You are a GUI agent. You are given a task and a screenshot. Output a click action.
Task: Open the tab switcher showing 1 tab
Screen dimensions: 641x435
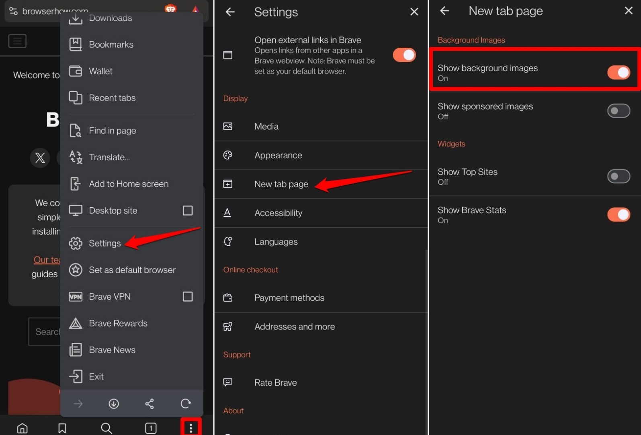click(x=151, y=428)
